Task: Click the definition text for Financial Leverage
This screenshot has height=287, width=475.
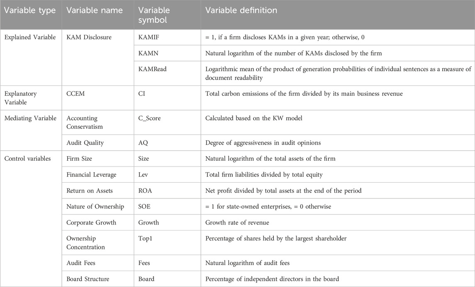Action: coord(264,174)
